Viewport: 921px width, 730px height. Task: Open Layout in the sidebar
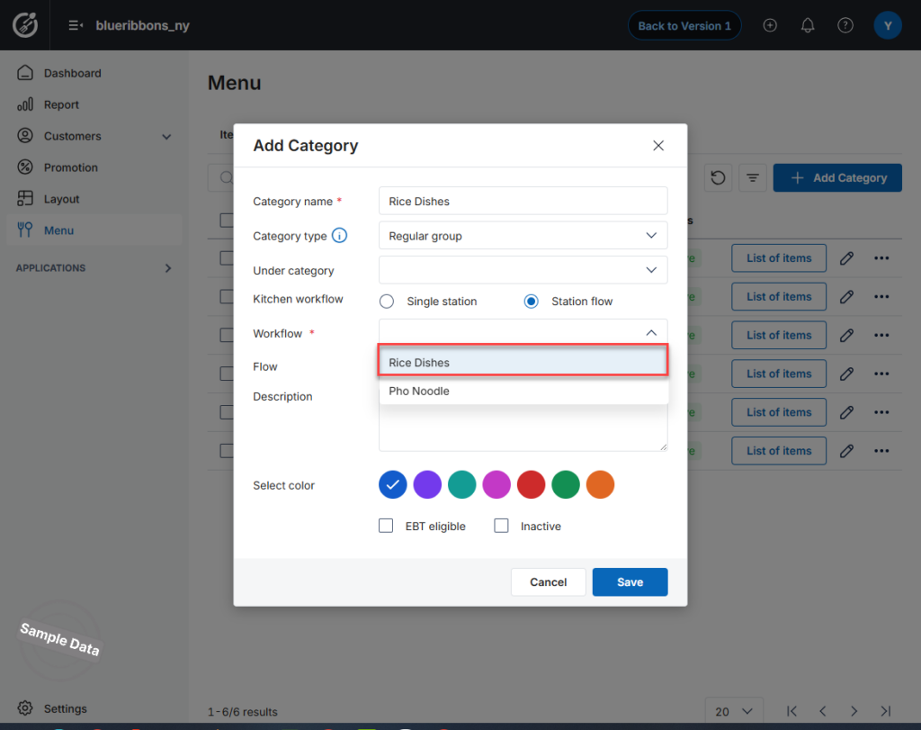pos(61,199)
